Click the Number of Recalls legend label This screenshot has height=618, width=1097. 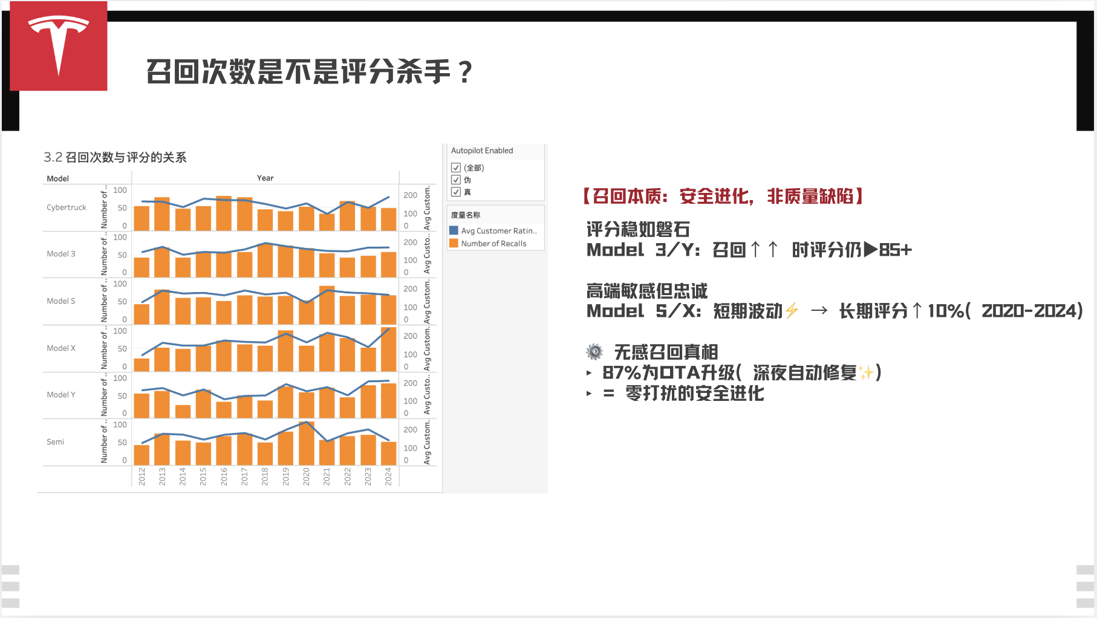[x=493, y=243]
